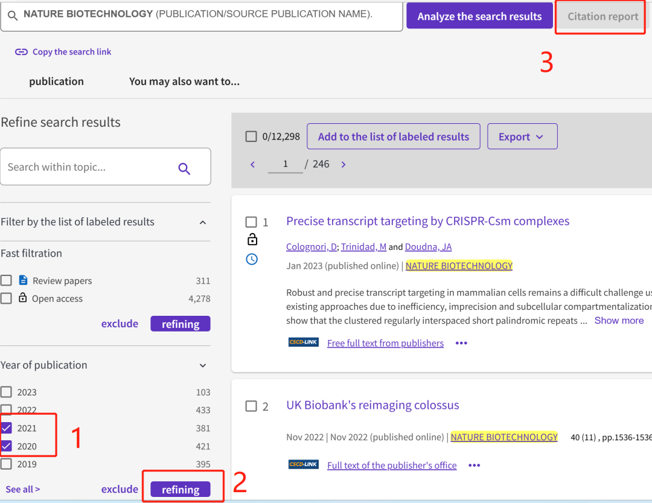This screenshot has width=652, height=503.
Task: Tick the select-all 0/12,298 checkbox
Action: click(251, 136)
